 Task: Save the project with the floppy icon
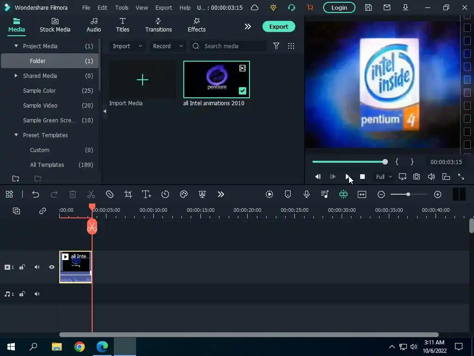point(368,7)
